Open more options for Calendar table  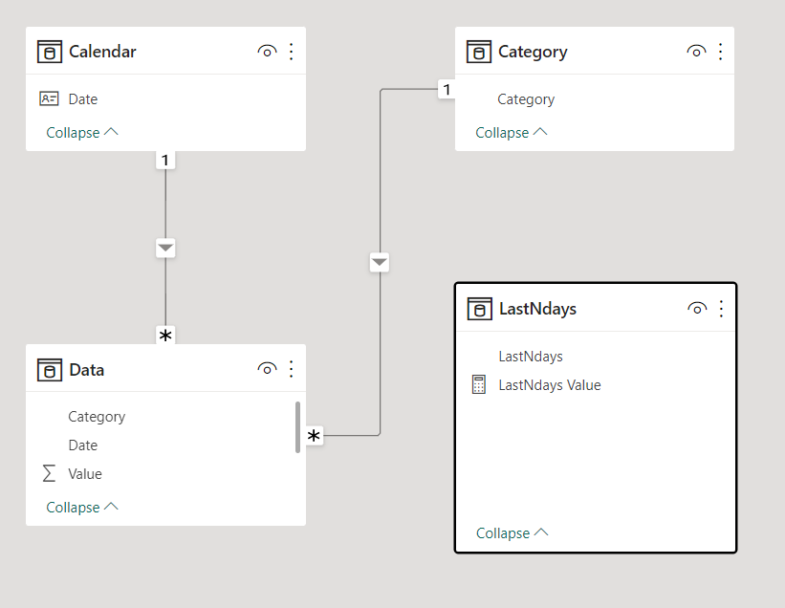click(x=292, y=52)
